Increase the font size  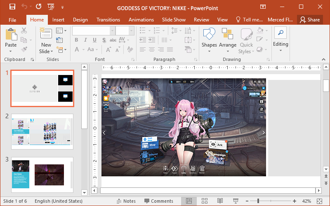108,49
